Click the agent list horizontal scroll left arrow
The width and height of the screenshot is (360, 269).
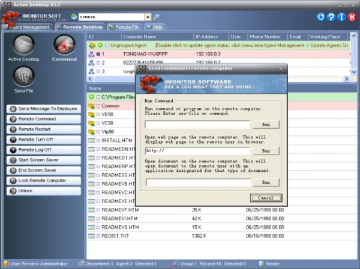pyautogui.click(x=90, y=79)
